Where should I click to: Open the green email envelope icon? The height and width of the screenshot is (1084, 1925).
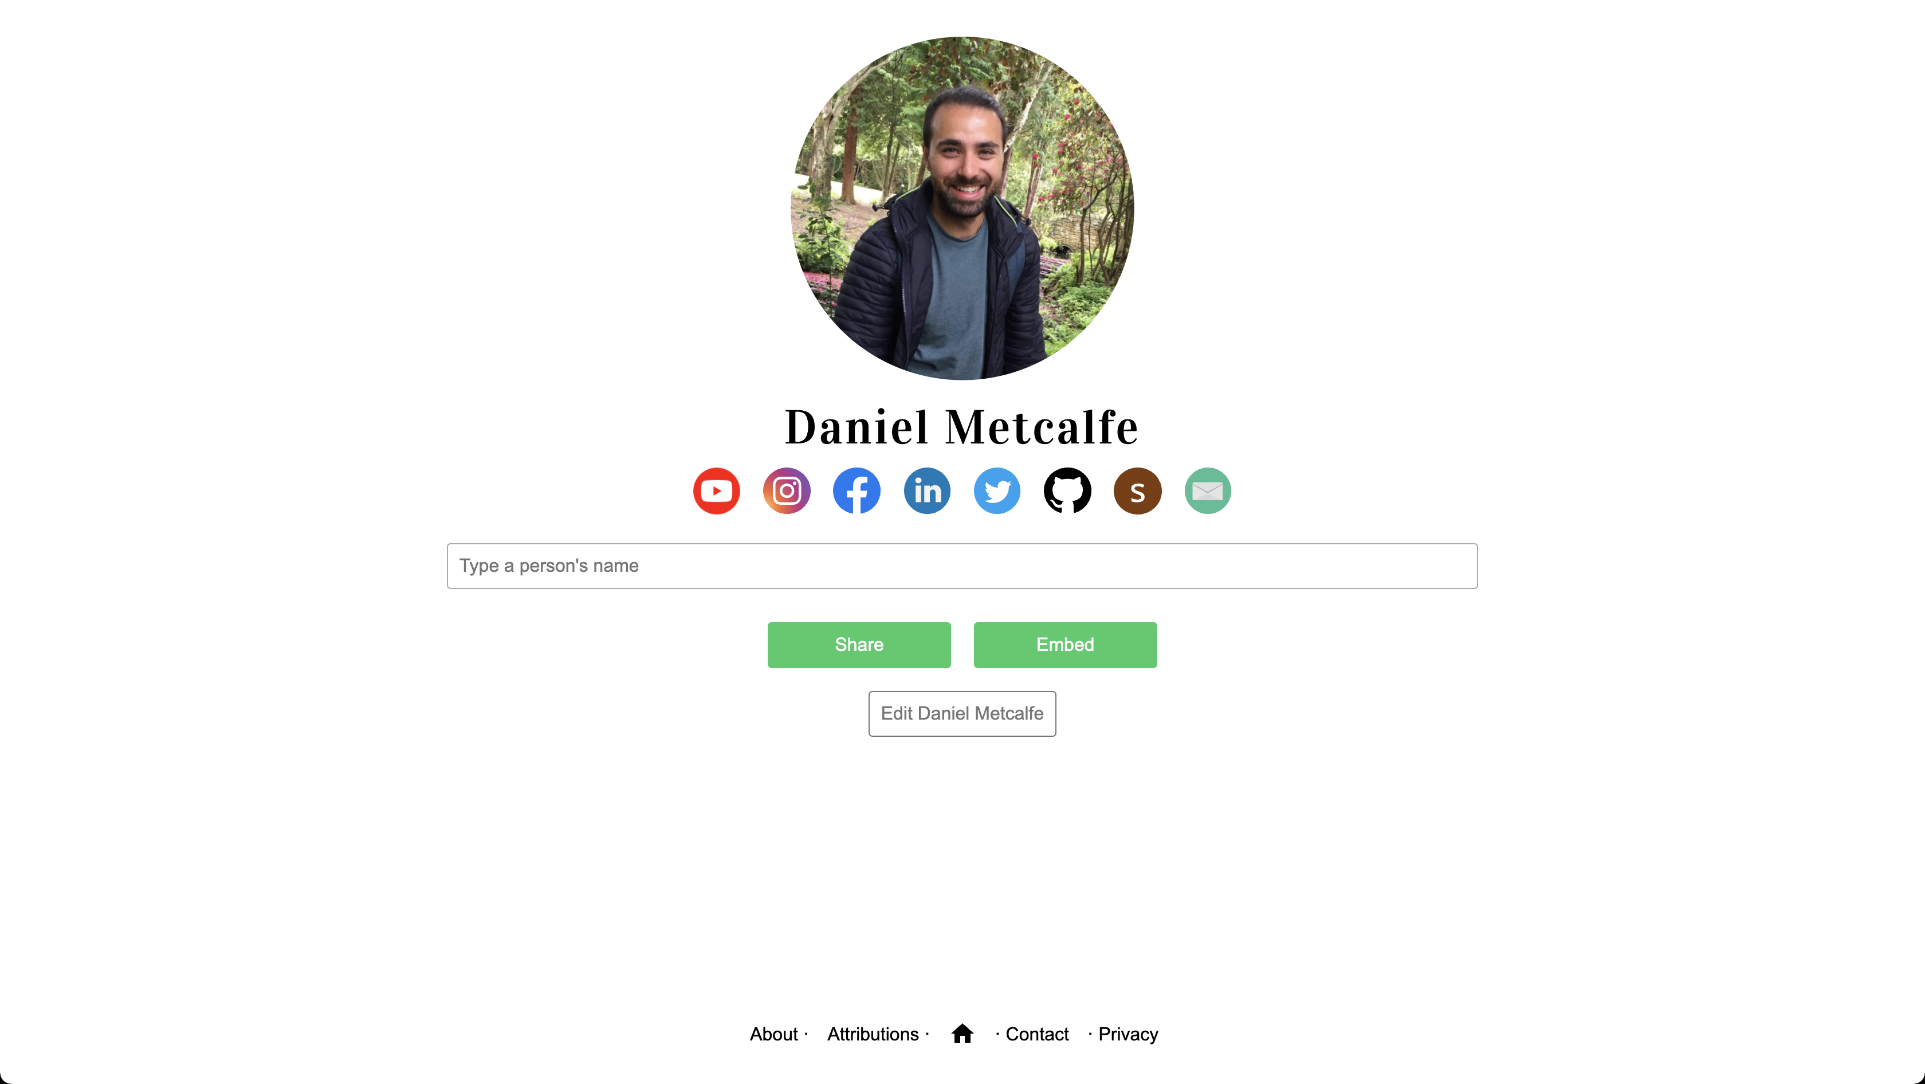[x=1208, y=491]
